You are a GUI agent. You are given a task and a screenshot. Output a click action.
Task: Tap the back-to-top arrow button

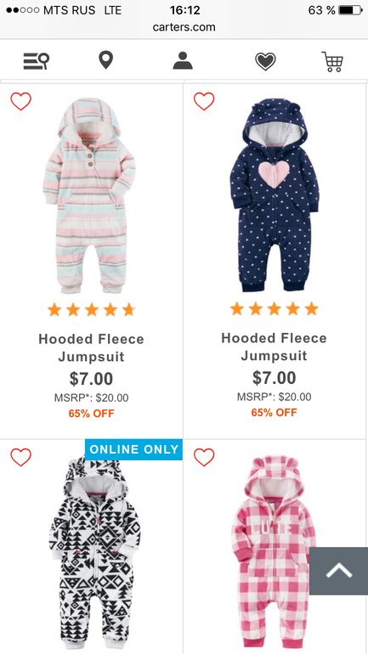coord(339,571)
